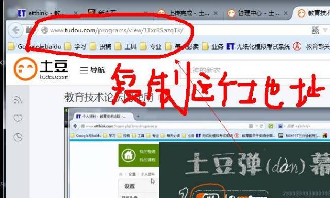
Task: Switch to the 上传完成 tab
Action: click(x=188, y=13)
